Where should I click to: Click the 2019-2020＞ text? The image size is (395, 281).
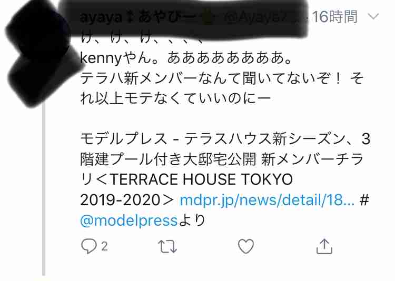[x=127, y=200]
